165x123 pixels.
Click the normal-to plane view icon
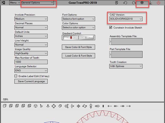click(41, 106)
